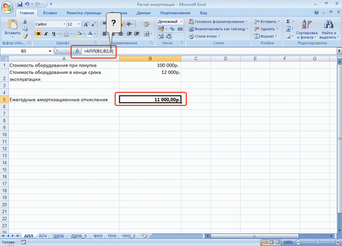Image resolution: width=342 pixels, height=246 pixels.
Task: Click the Вставить paste button
Action: tap(13, 27)
